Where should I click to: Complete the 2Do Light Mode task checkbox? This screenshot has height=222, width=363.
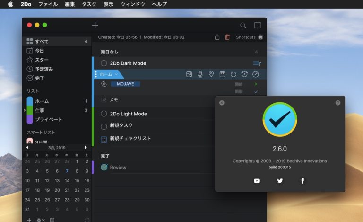coord(104,114)
